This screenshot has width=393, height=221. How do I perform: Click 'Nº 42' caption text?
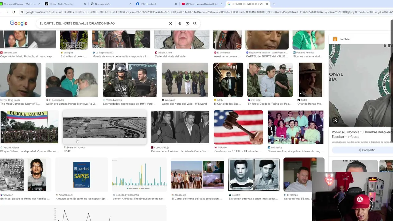point(67,151)
